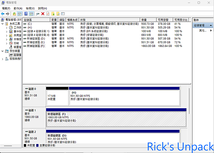Click the 17 MB 未配置 partition block
Image resolution: width=214 pixels, height=153 pixels.
[x=57, y=96]
